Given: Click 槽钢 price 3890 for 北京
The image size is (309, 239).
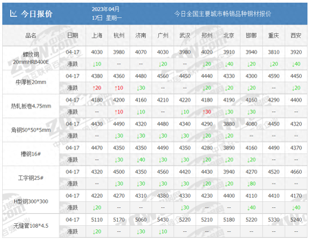Looking at the screenshot, I should point(229,148).
